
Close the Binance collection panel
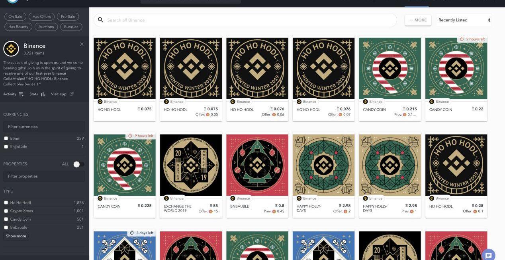coord(82,44)
